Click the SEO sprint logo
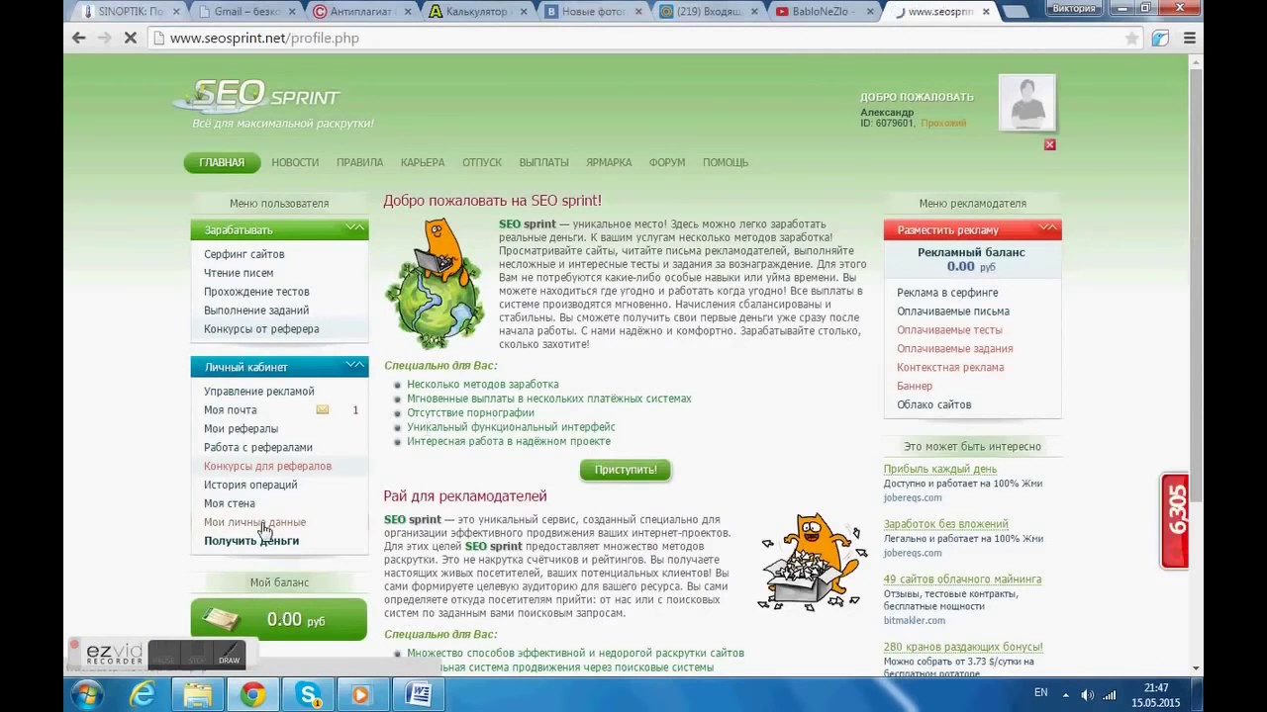Viewport: 1267px width, 712px height. tap(257, 97)
